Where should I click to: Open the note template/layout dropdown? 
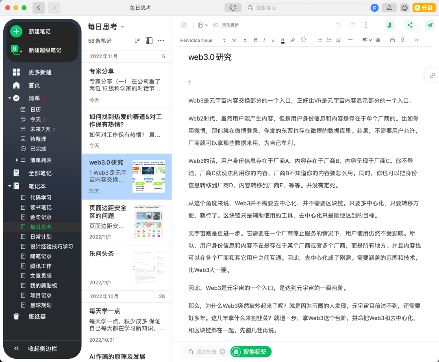pyautogui.click(x=203, y=25)
